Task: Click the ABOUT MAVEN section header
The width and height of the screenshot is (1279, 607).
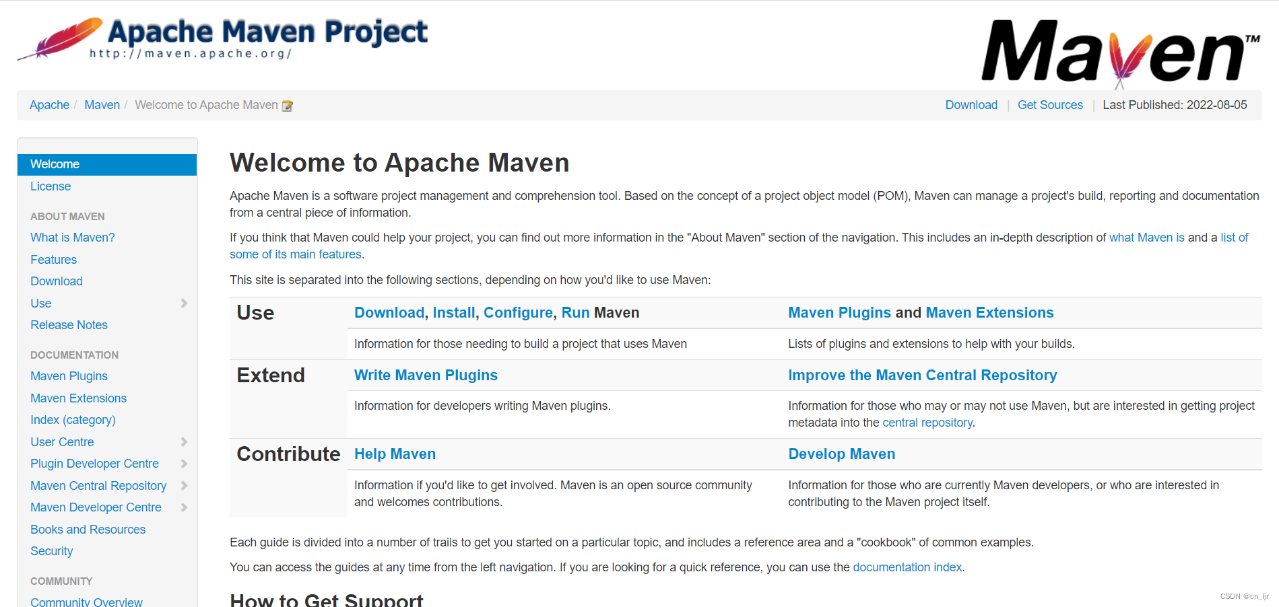Action: coord(67,217)
